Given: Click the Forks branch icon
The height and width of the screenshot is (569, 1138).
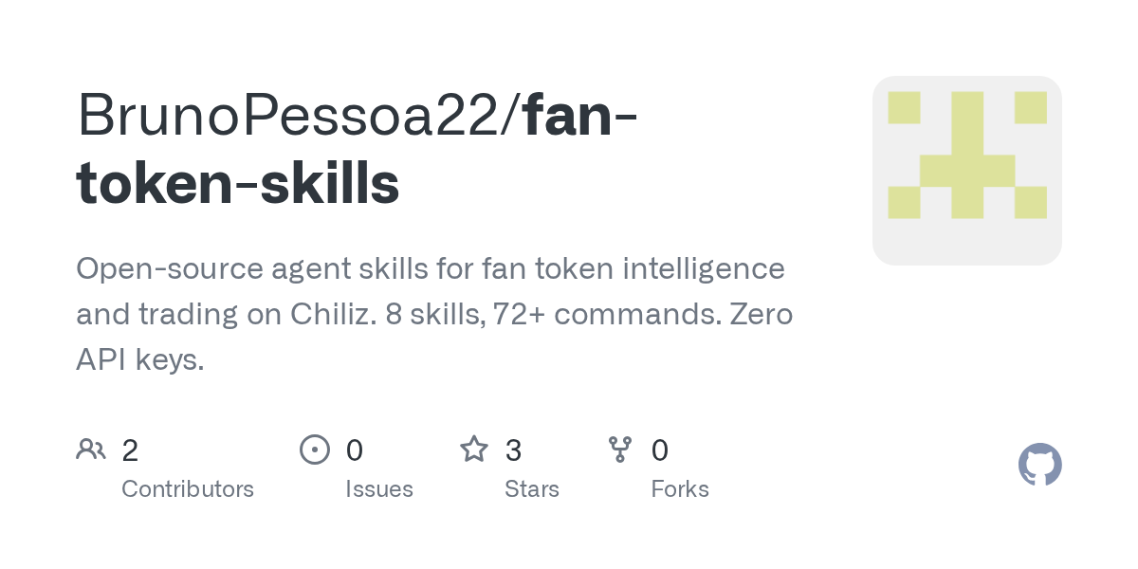Looking at the screenshot, I should tap(620, 450).
